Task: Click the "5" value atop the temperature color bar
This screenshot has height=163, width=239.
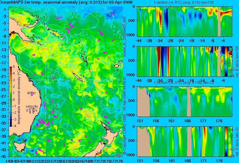Action: coord(14,67)
